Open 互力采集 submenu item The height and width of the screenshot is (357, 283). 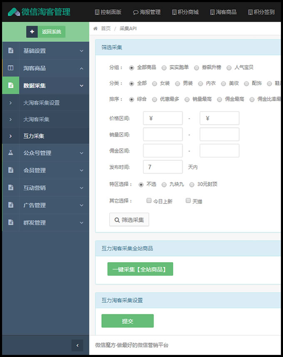click(34, 136)
